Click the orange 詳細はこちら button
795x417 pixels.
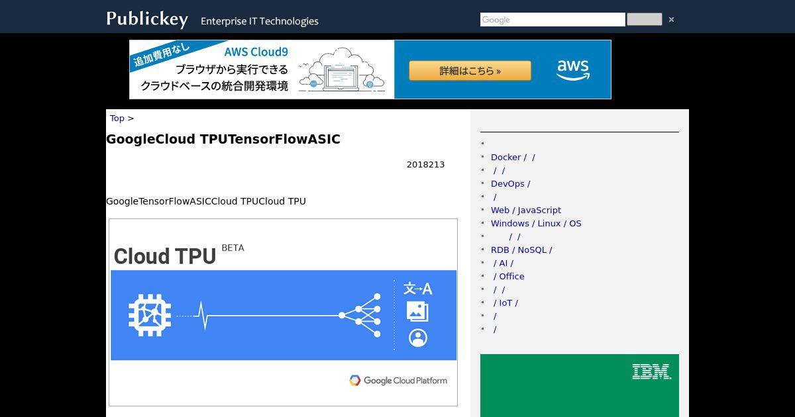point(470,71)
